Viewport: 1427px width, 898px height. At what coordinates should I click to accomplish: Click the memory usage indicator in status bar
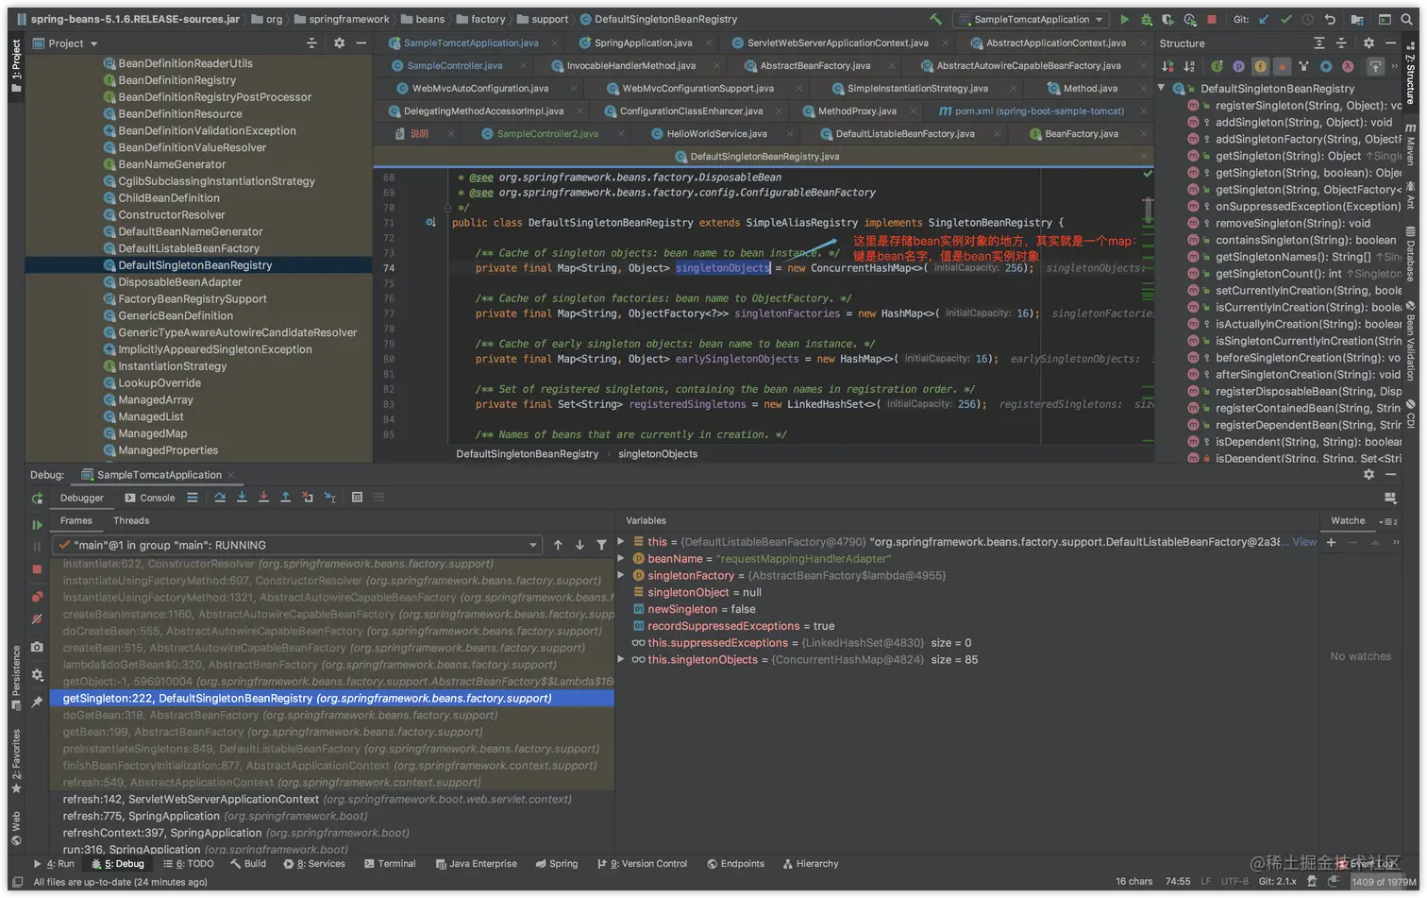click(1384, 882)
